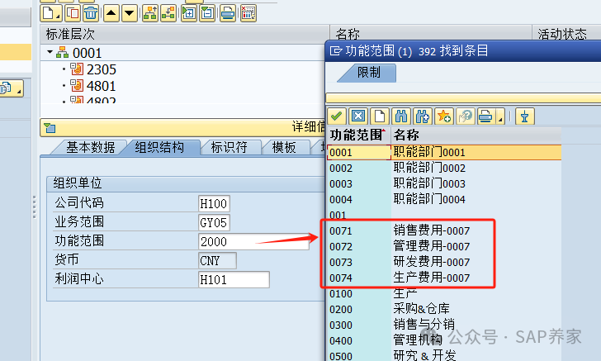Open the 组织结构 tab

[159, 147]
